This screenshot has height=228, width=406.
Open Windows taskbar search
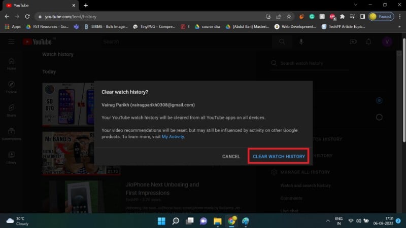[176, 221]
